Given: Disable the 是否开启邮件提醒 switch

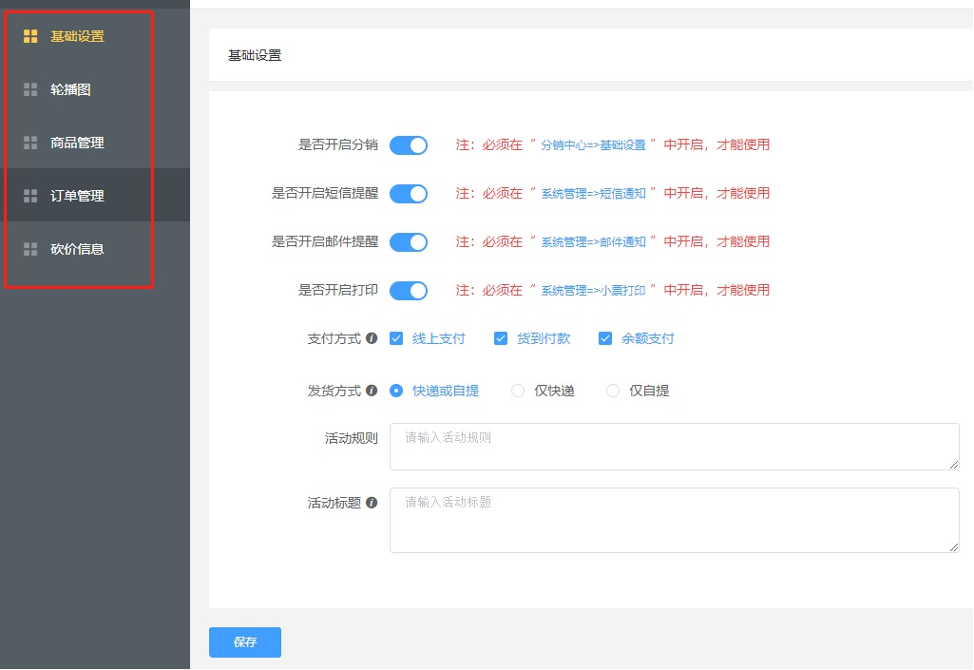Looking at the screenshot, I should (408, 241).
